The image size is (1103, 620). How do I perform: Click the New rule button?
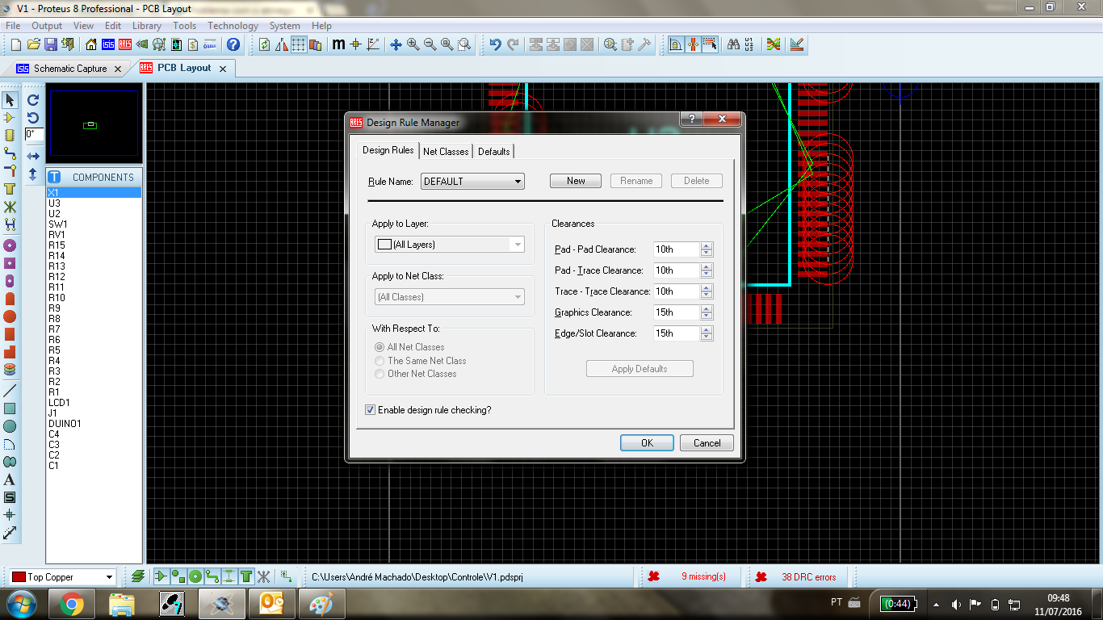point(576,181)
